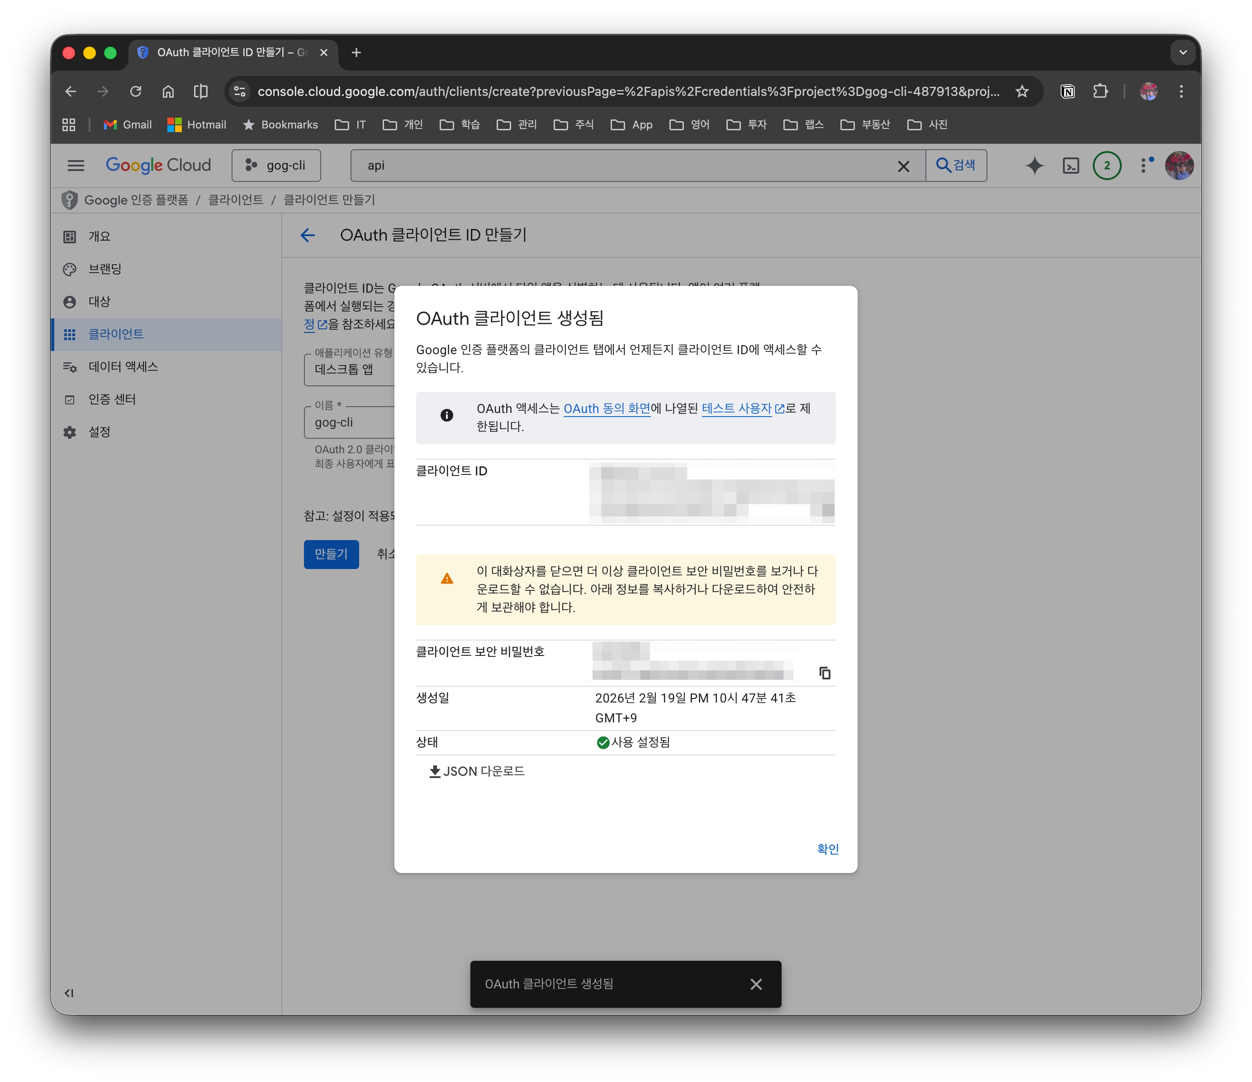
Task: Open notifications showing count 2
Action: pos(1106,166)
